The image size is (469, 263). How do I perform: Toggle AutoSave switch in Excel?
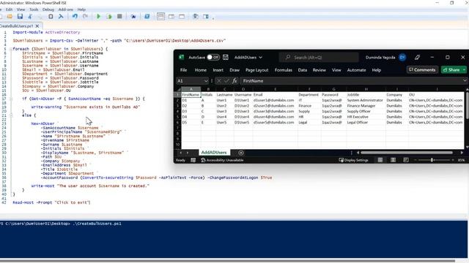pos(213,57)
